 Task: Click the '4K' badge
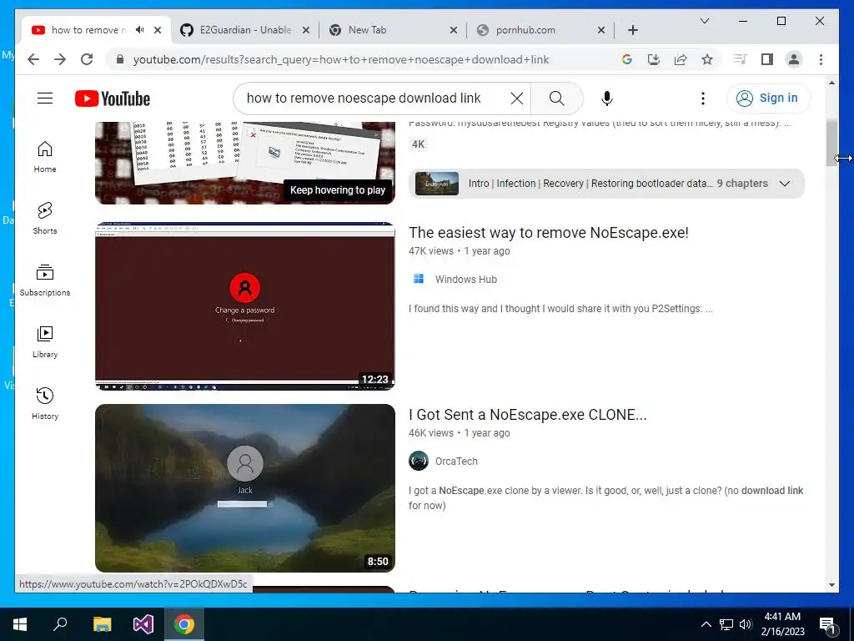(x=418, y=144)
